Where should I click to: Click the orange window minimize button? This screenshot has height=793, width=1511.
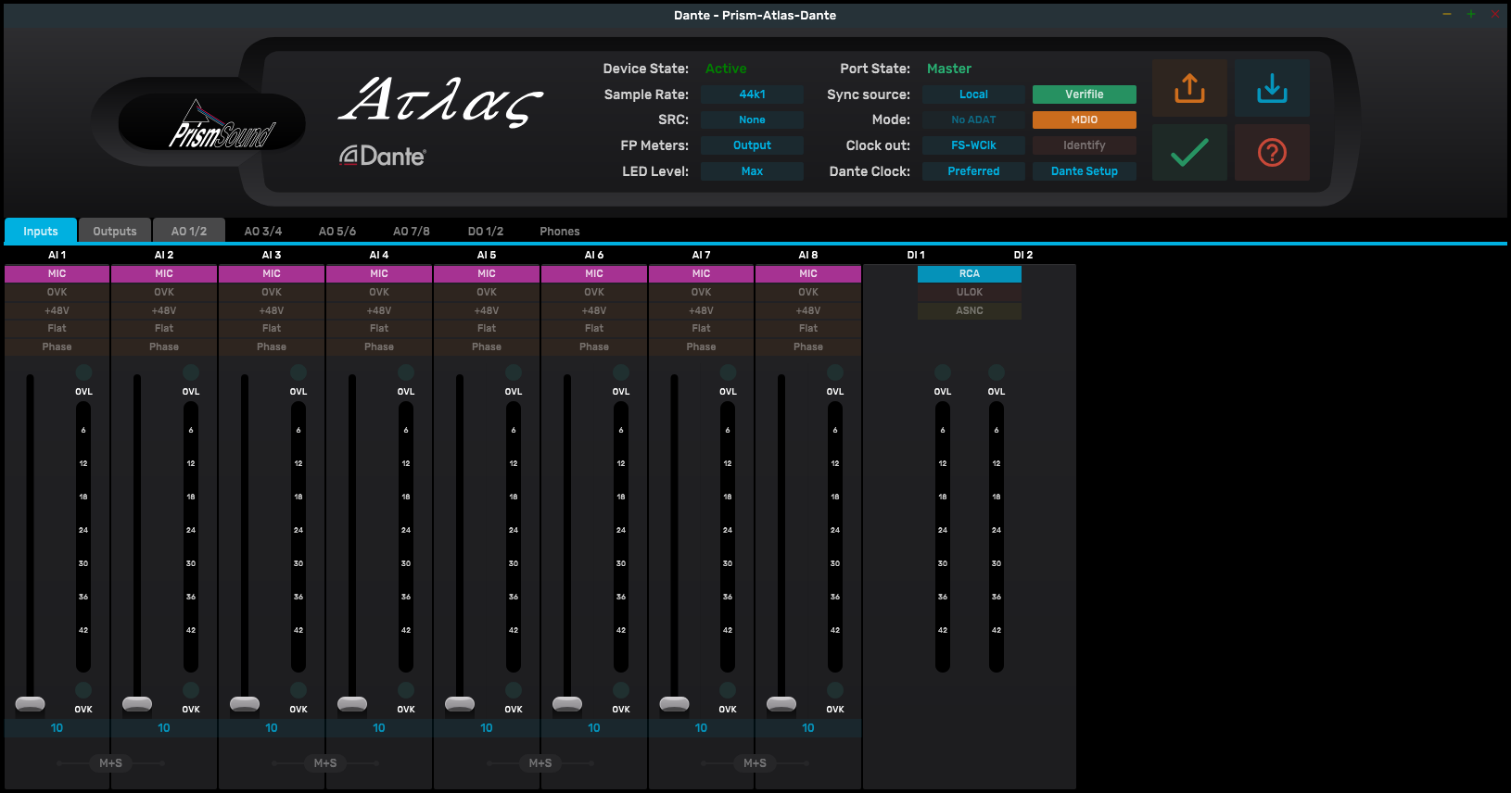click(x=1446, y=14)
